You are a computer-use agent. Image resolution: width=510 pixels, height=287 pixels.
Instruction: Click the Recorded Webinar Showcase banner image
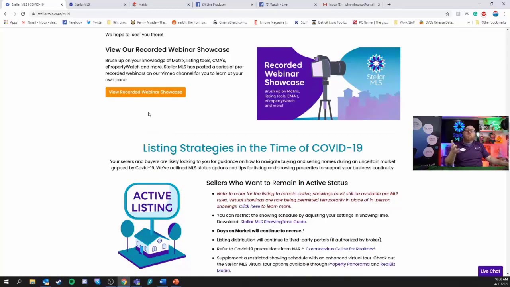point(328,83)
